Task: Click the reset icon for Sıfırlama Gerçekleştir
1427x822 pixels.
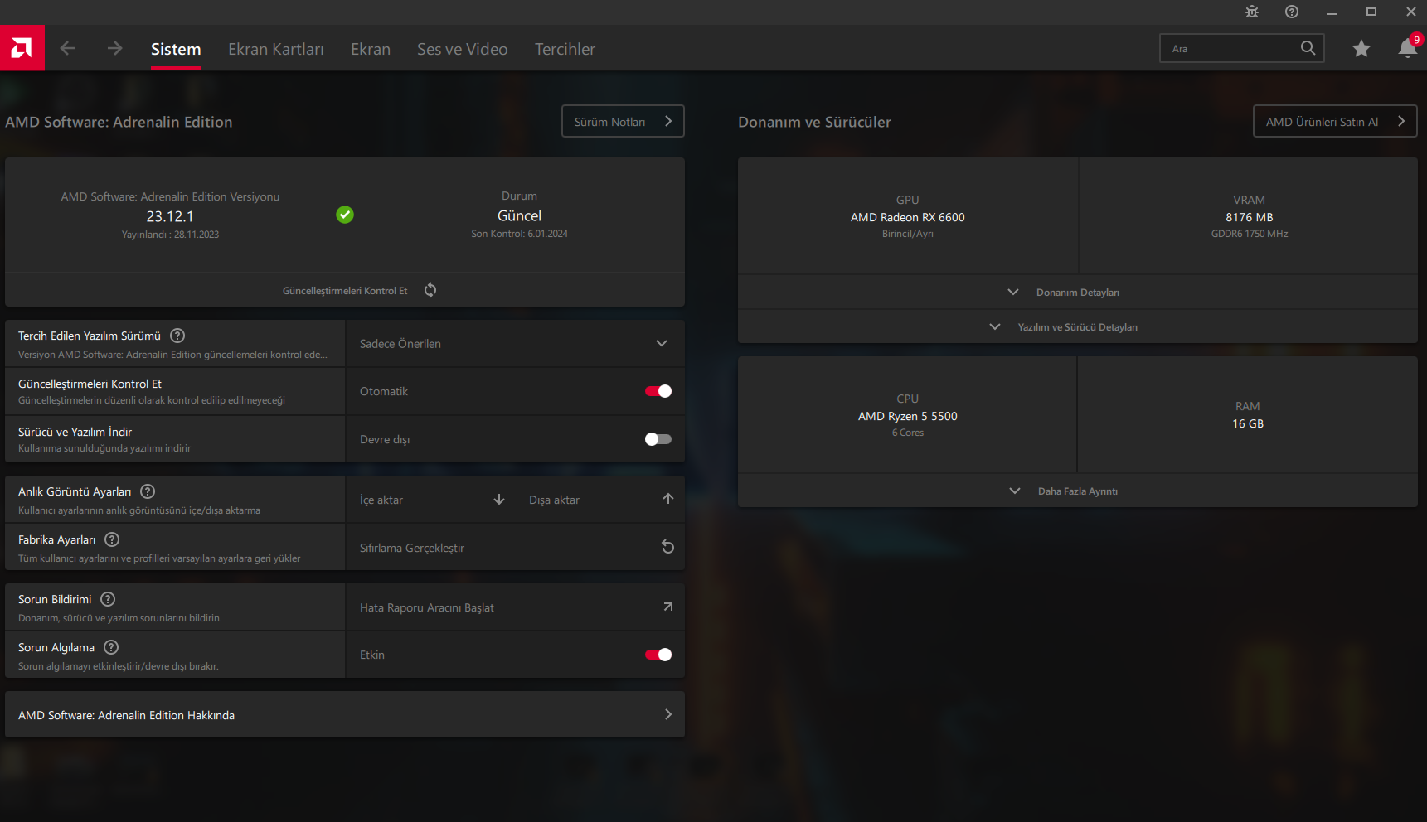Action: 667,547
